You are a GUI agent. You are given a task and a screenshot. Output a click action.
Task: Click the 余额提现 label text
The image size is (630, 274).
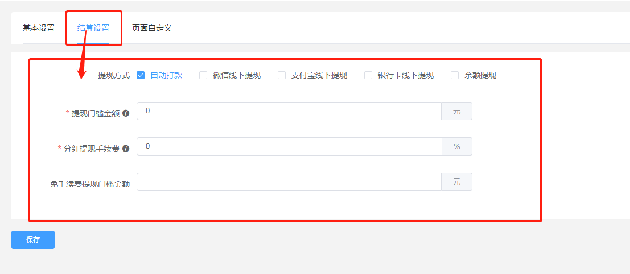(x=480, y=75)
